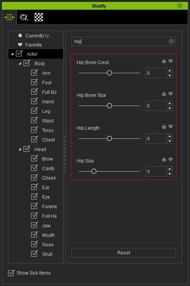The height and width of the screenshot is (286, 190).
Task: Increase Hip Size value with up arrow
Action: [x=169, y=169]
